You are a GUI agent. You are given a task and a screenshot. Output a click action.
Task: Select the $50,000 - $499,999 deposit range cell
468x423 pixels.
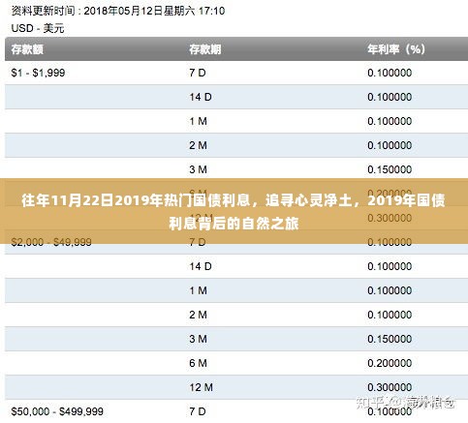pos(57,411)
